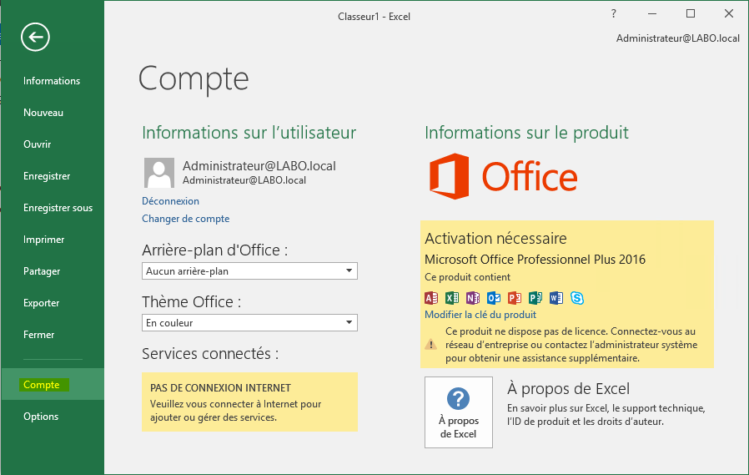Click the Skype icon under product contents
The width and height of the screenshot is (749, 475).
point(577,298)
